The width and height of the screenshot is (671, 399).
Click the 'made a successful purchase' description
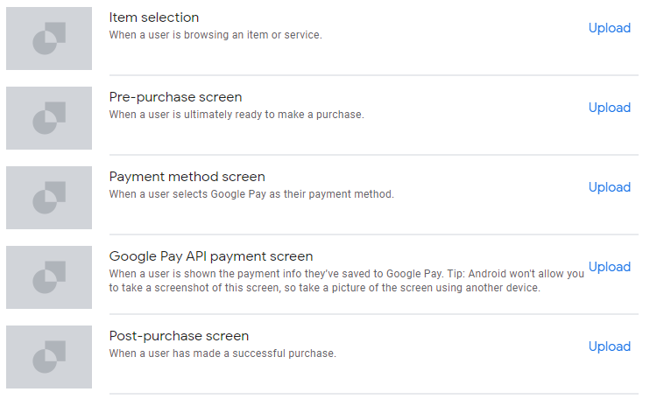(x=222, y=353)
